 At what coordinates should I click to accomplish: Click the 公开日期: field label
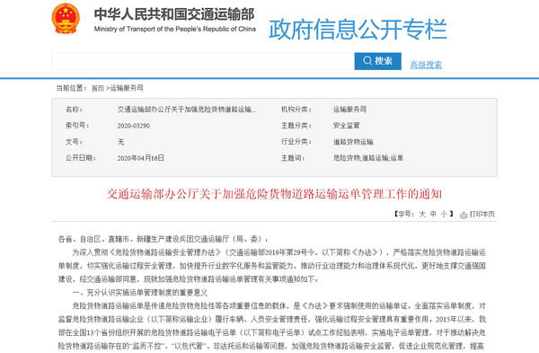point(81,158)
